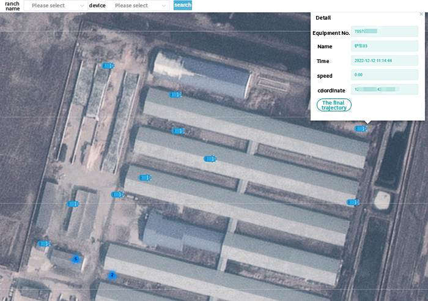Click the topmost device marker on the map
428x301 pixels.
(108, 65)
